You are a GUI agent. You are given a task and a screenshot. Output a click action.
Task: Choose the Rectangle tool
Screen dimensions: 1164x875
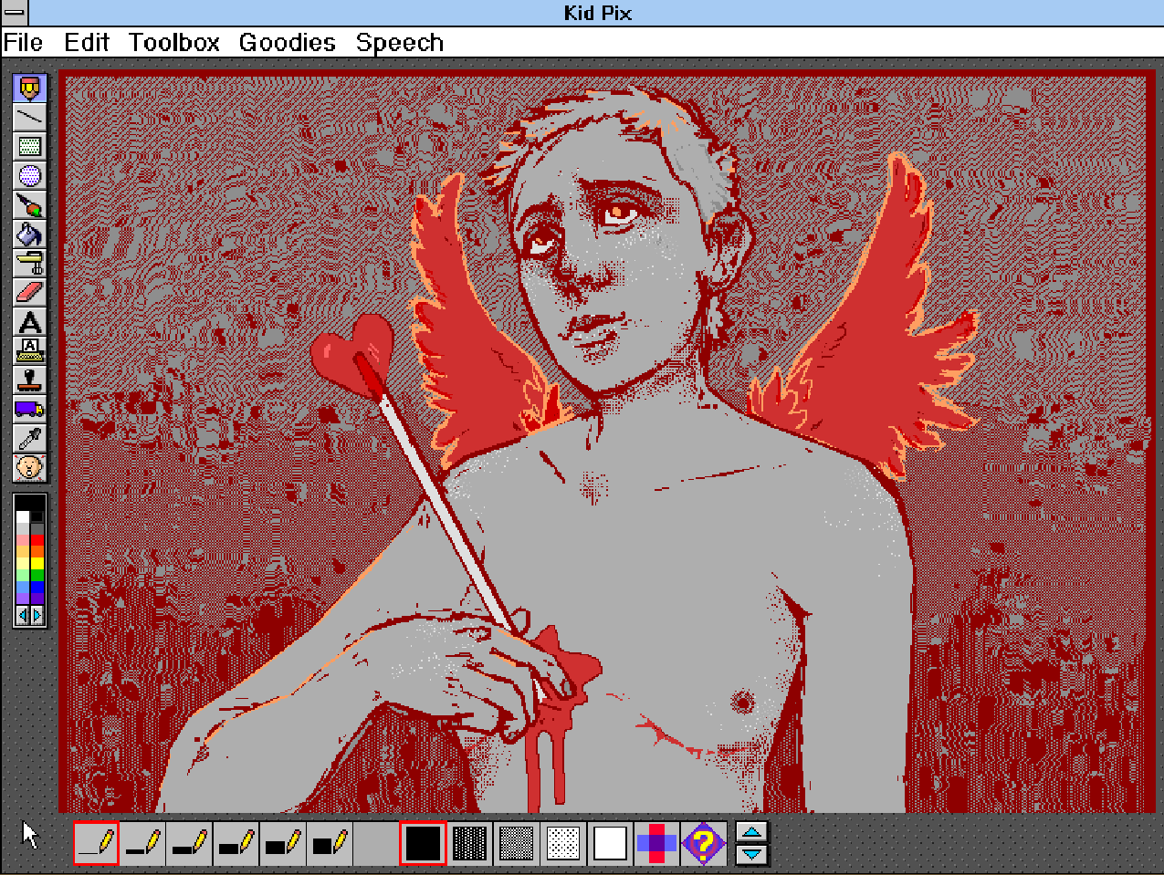tap(30, 147)
